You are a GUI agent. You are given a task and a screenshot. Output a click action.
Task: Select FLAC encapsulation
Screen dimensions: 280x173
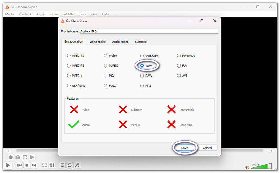pyautogui.click(x=110, y=85)
